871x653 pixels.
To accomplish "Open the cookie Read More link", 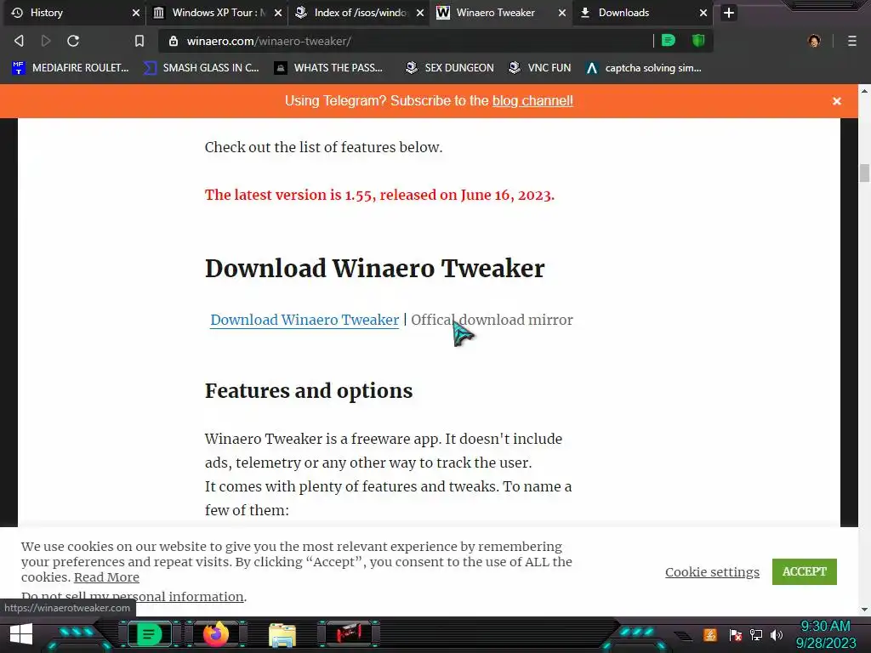I will 106,577.
